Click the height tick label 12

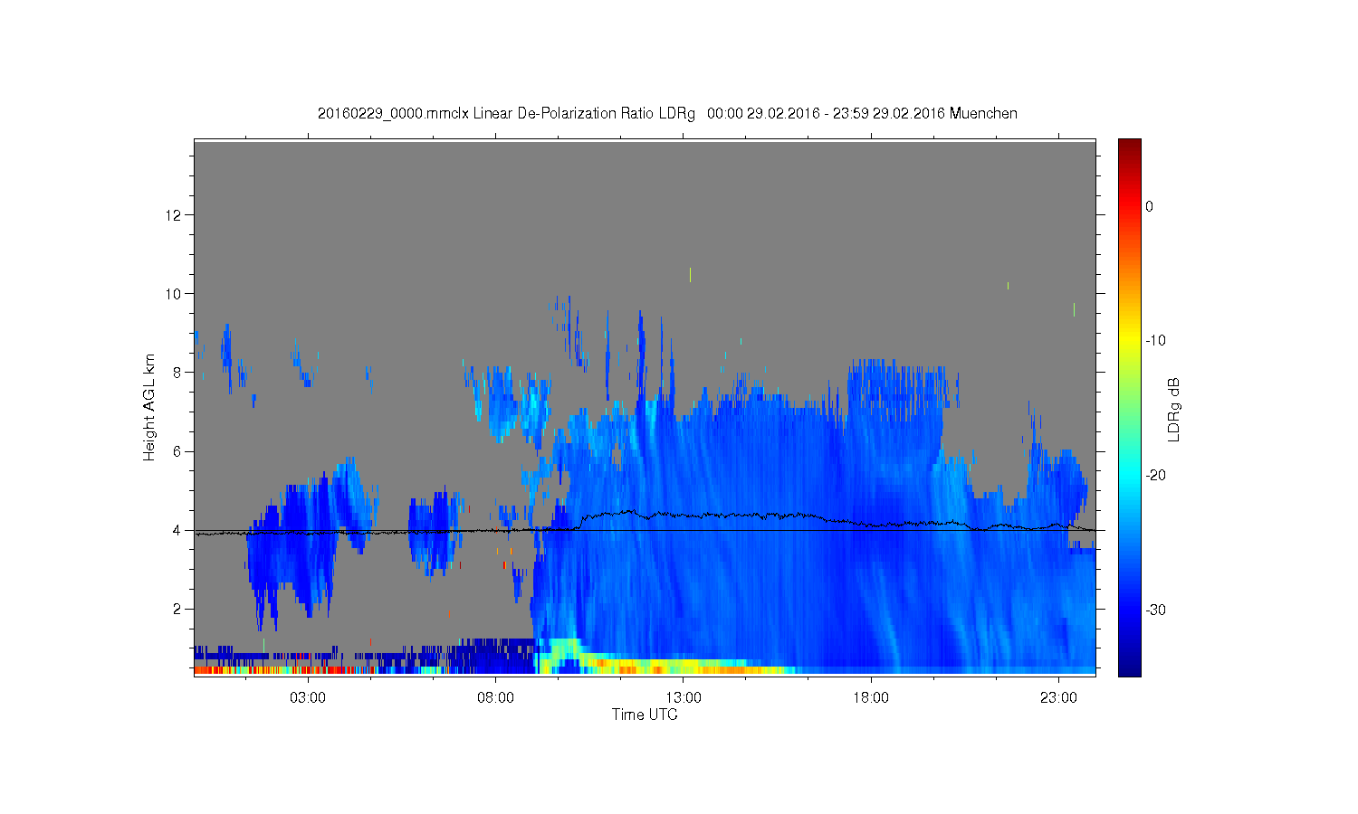175,215
